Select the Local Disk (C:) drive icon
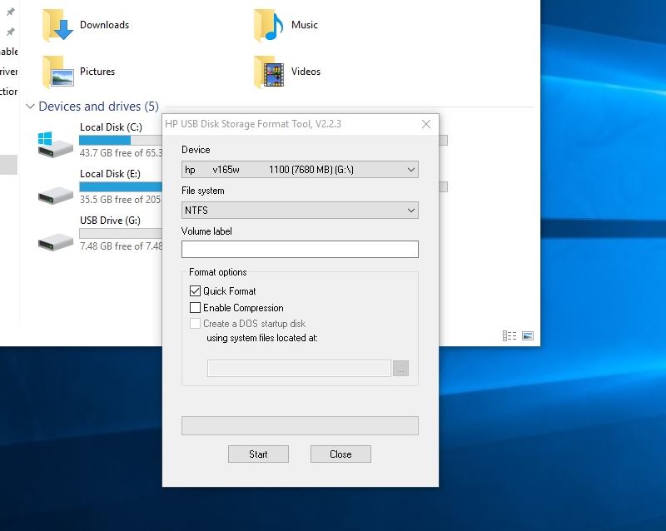The image size is (666, 531). (55, 145)
